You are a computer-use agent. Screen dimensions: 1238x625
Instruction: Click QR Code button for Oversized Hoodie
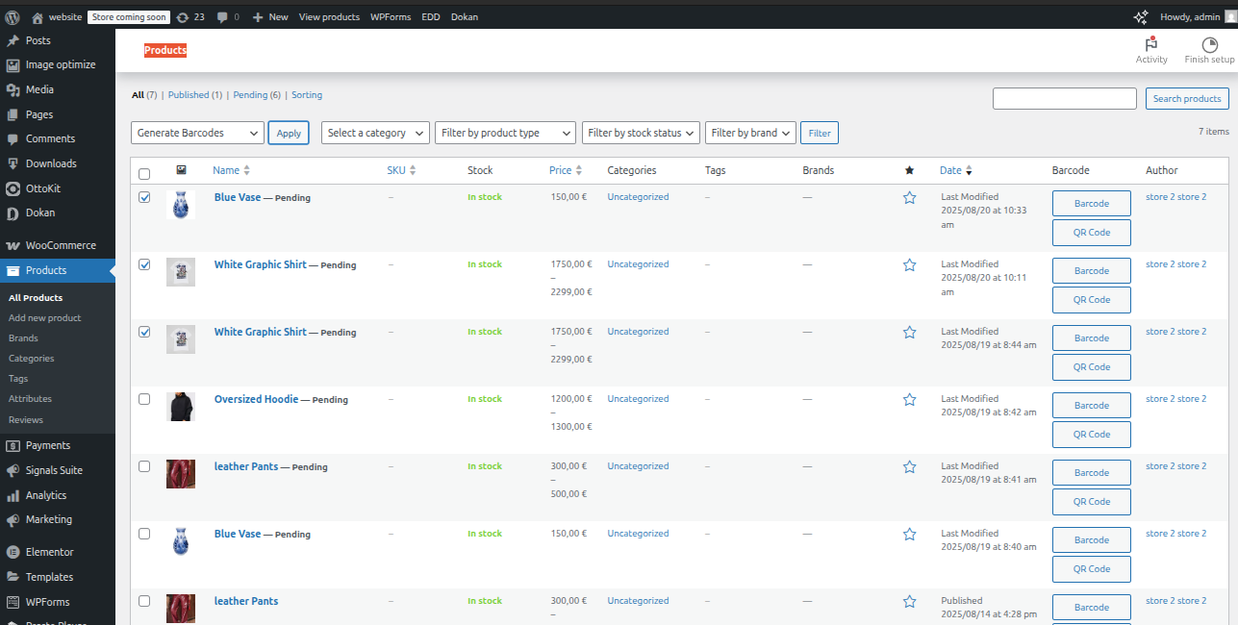[1091, 435]
